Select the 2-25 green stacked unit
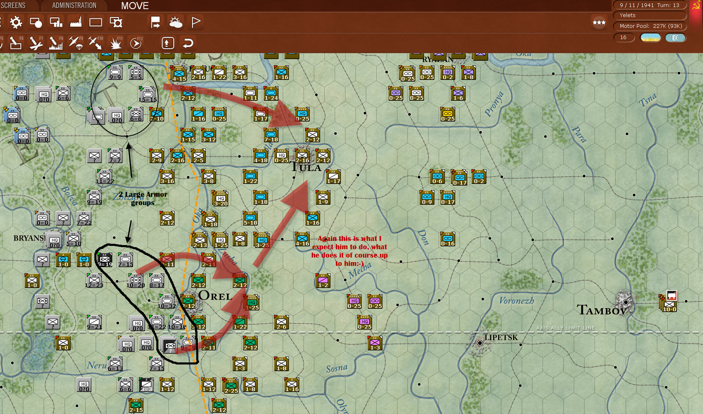Screen dimensions: 703x414 (x=231, y=386)
